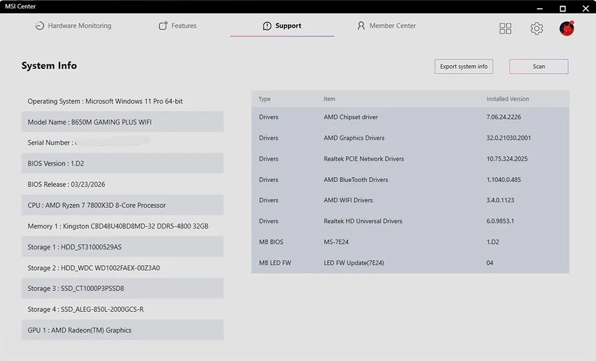Go to the Features tab
Screen dimensions: 596x361
178,26
